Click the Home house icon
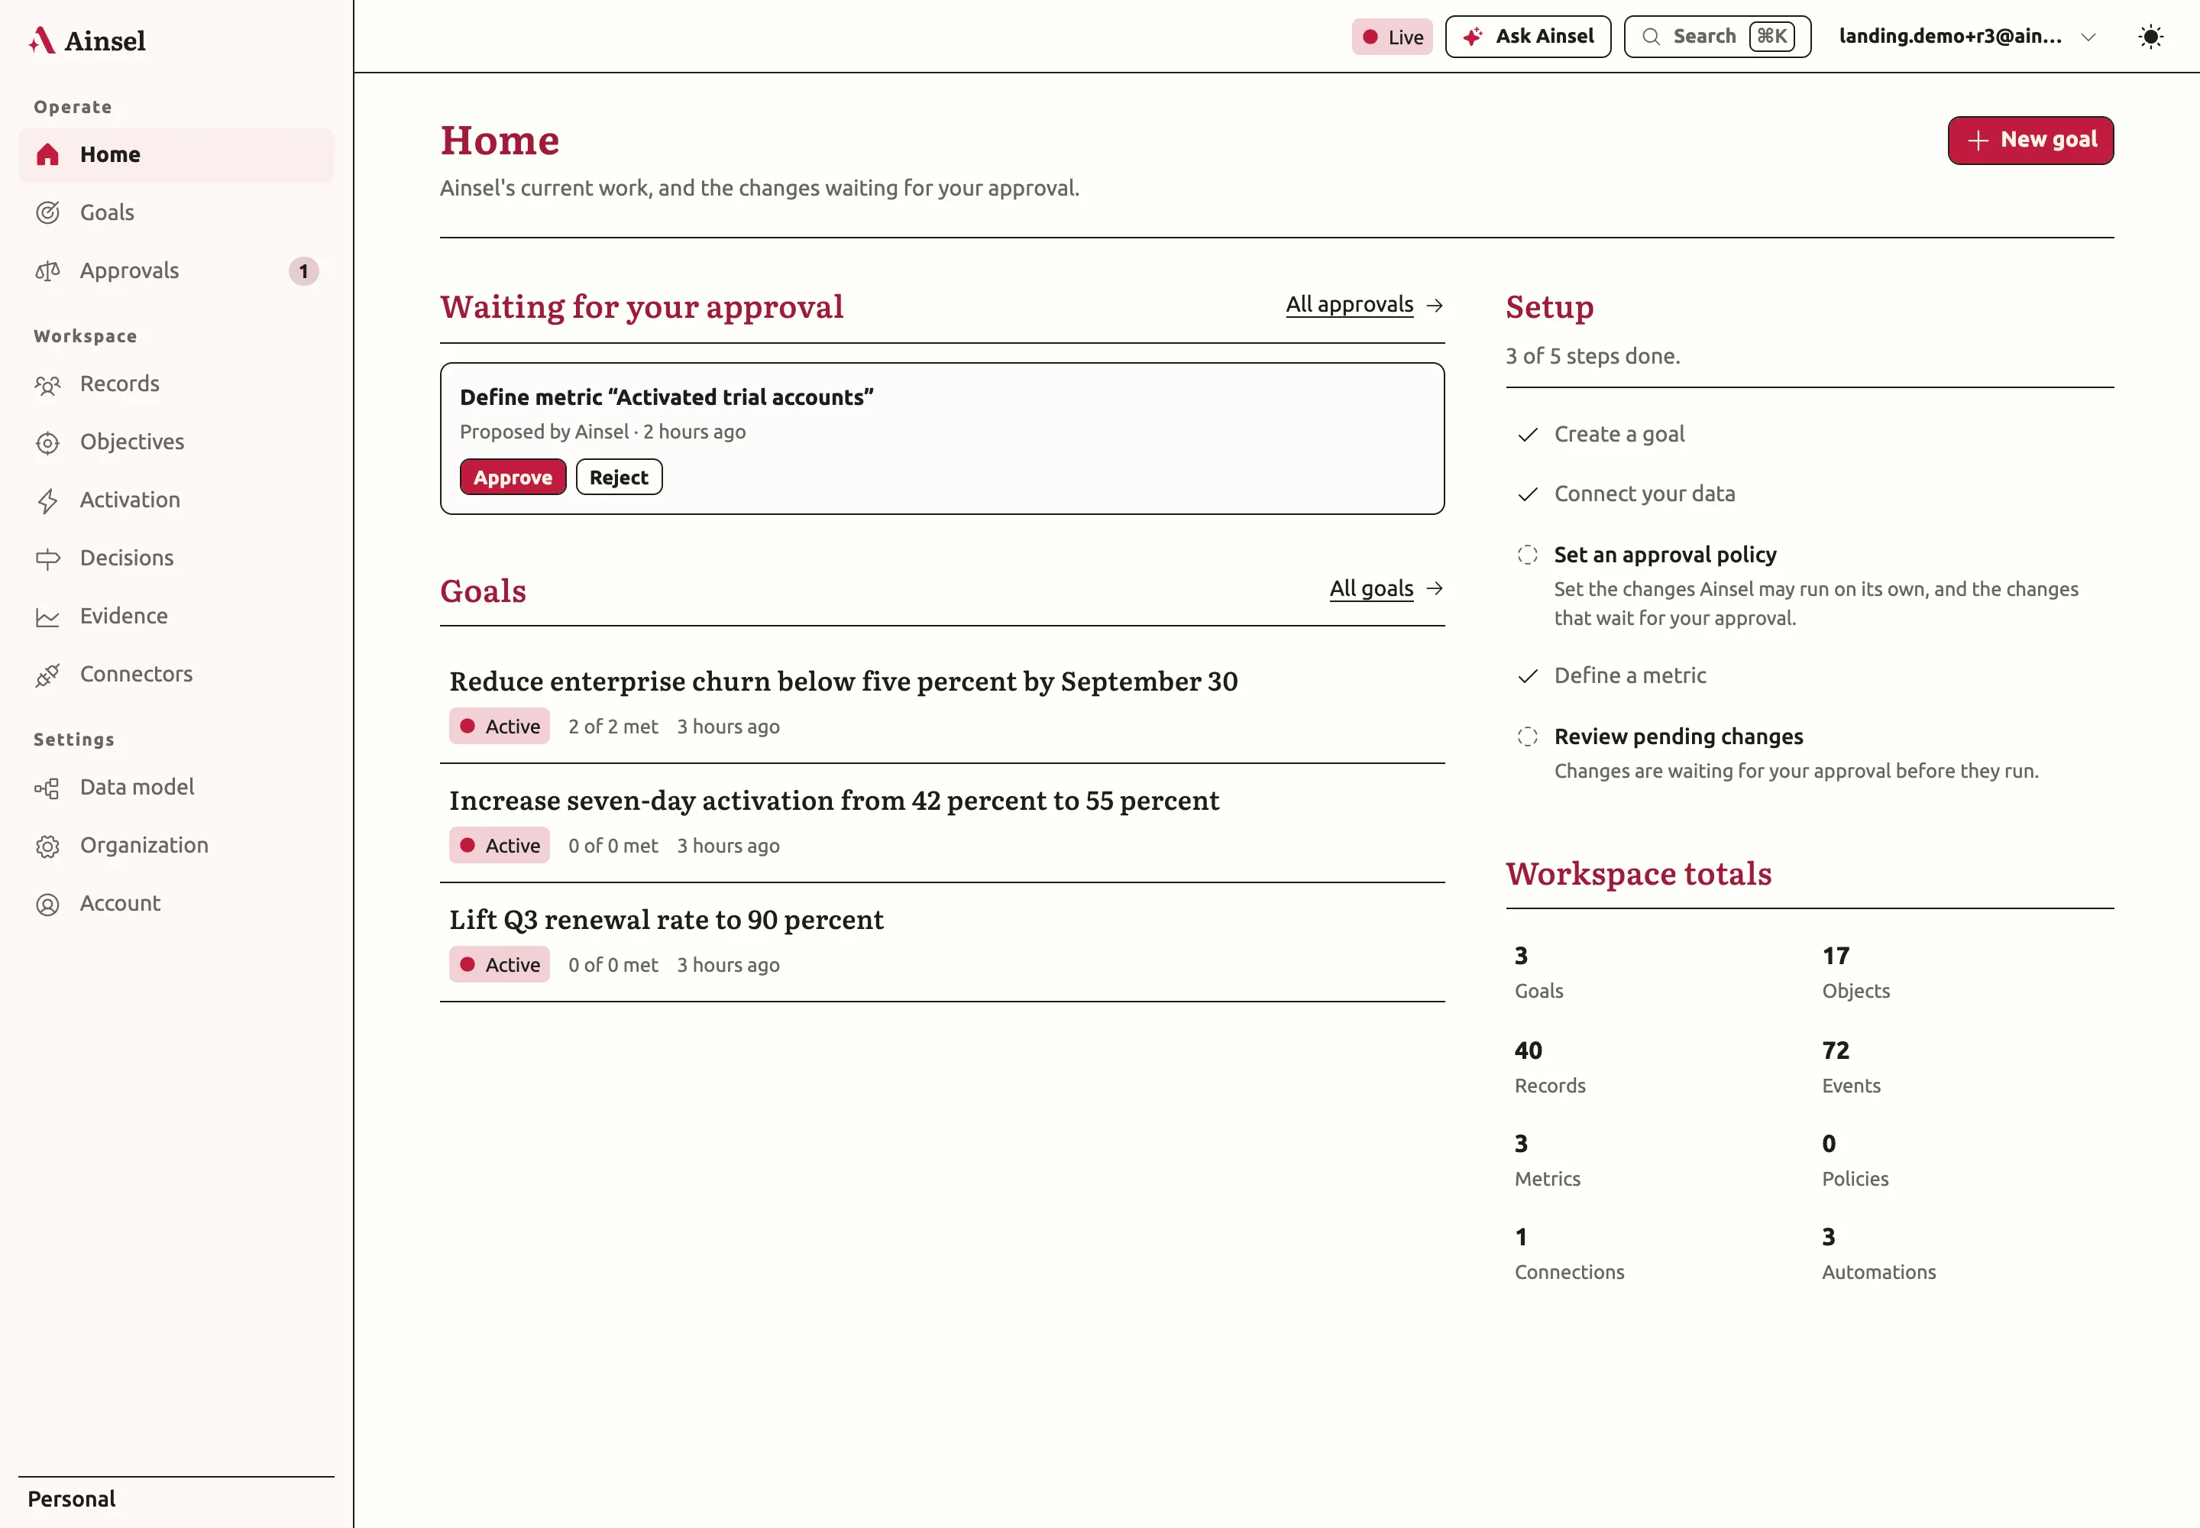The image size is (2200, 1528). click(48, 155)
